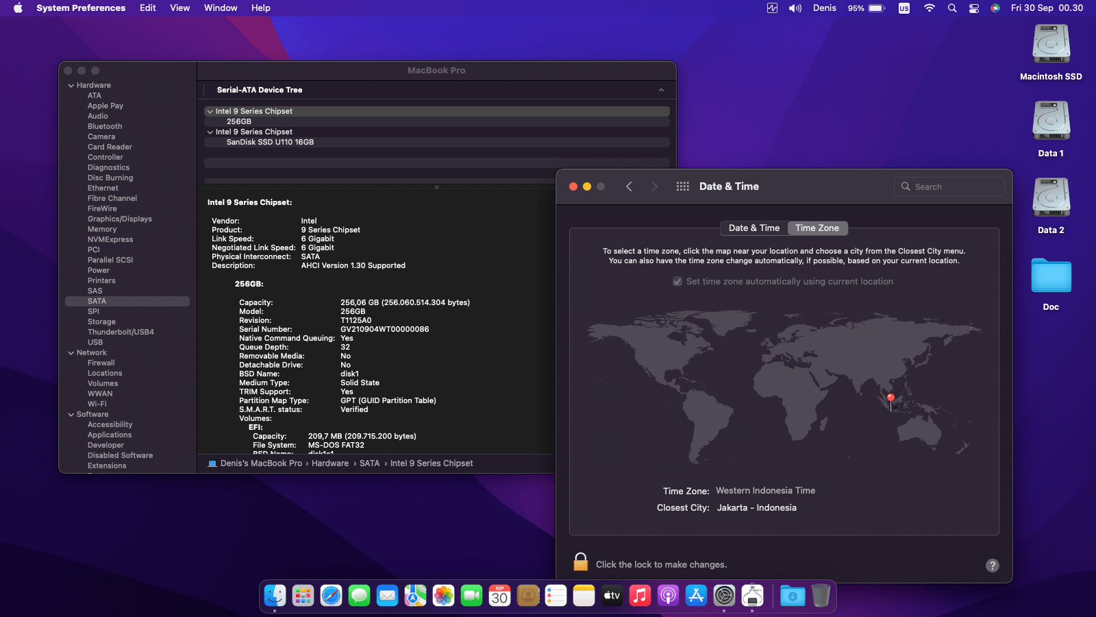The image size is (1096, 617).
Task: Click System Information icon in dock
Action: coord(752,595)
